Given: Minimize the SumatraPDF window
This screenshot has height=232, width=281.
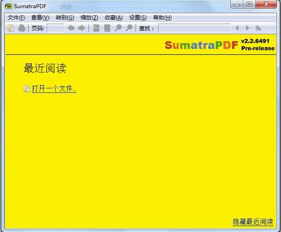Looking at the screenshot, I should [237, 5].
